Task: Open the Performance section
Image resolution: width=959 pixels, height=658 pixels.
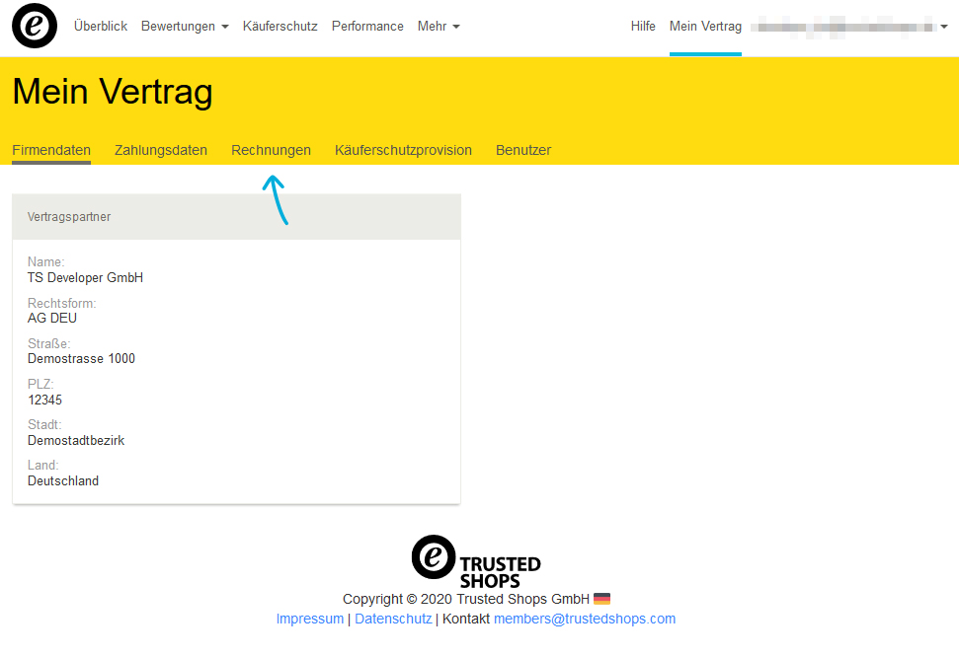Action: 367,27
